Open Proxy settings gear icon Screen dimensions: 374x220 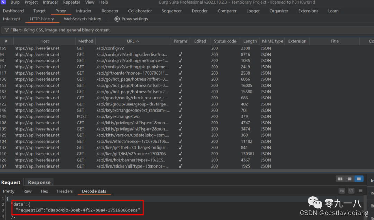click(x=117, y=19)
